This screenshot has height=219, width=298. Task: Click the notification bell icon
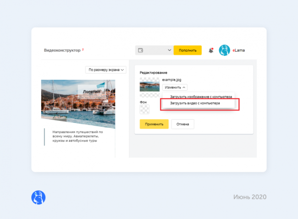pyautogui.click(x=211, y=50)
